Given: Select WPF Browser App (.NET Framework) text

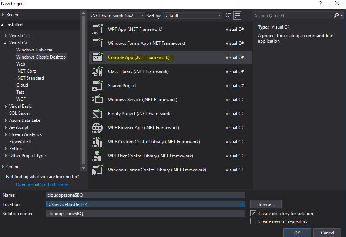Looking at the screenshot, I should tap(144, 128).
